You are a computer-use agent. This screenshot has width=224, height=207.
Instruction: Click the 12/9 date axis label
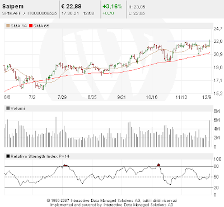(x=207, y=97)
